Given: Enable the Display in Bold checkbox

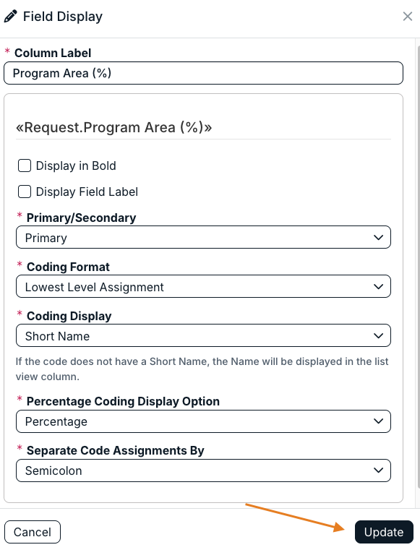Looking at the screenshot, I should tap(25, 166).
